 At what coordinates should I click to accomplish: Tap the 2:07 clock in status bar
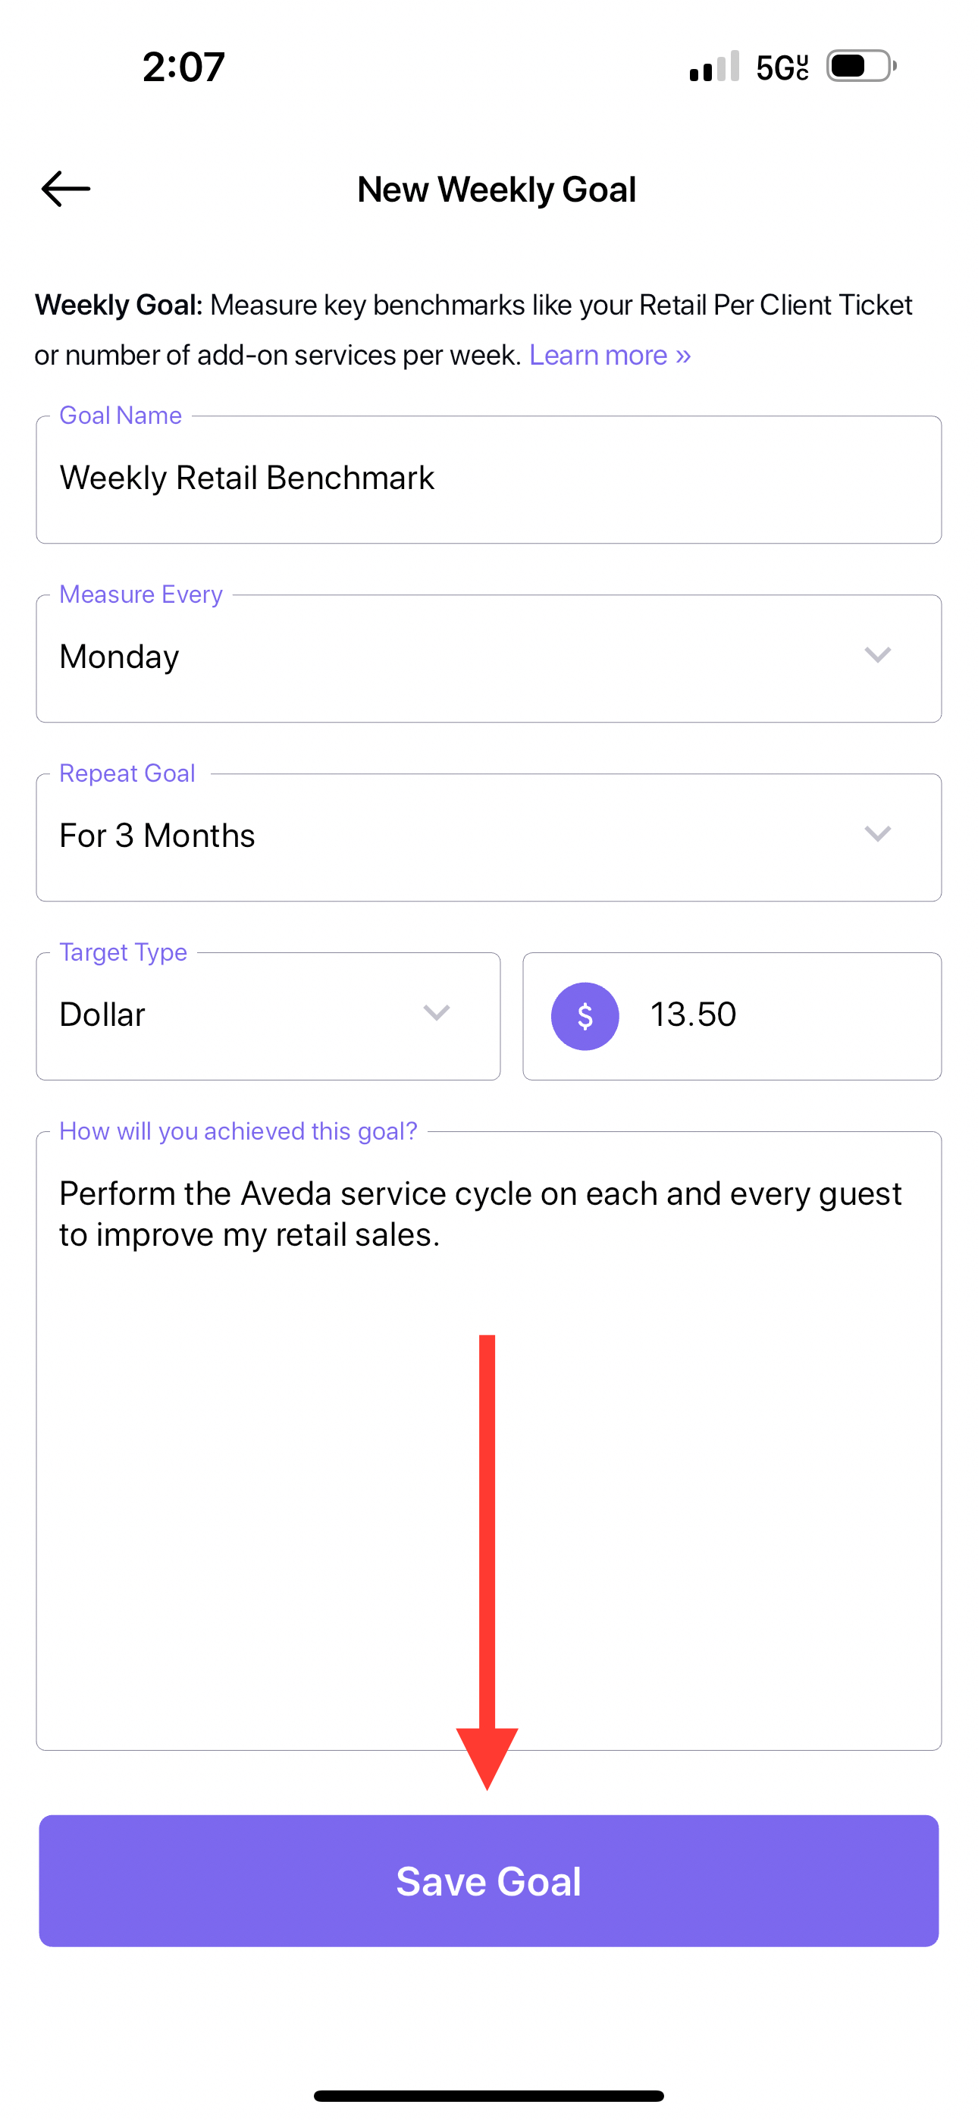click(183, 67)
